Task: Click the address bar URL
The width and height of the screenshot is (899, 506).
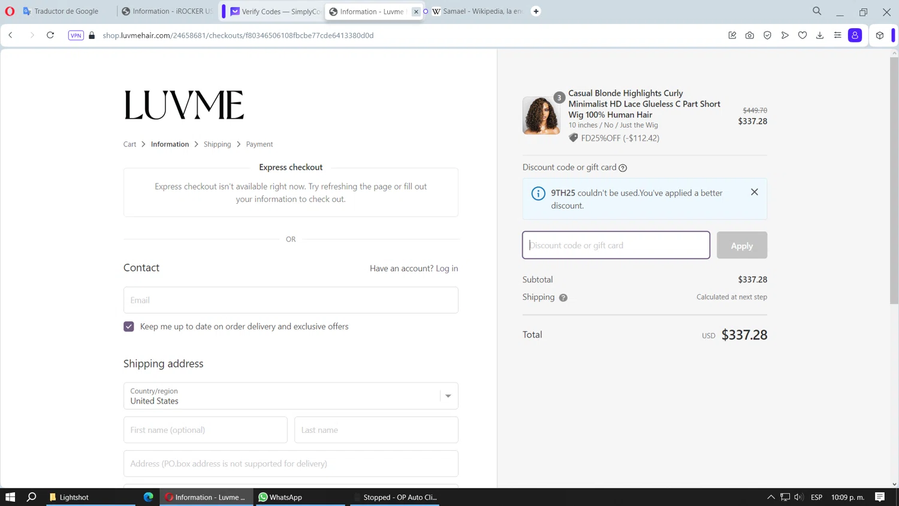Action: [x=238, y=35]
